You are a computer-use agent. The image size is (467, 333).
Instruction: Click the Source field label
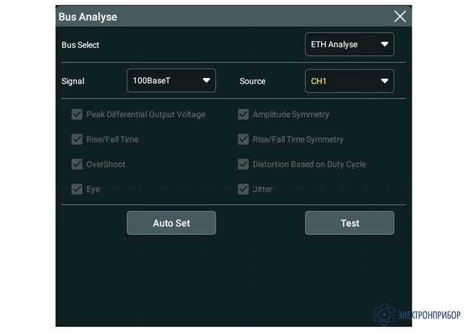tap(252, 81)
